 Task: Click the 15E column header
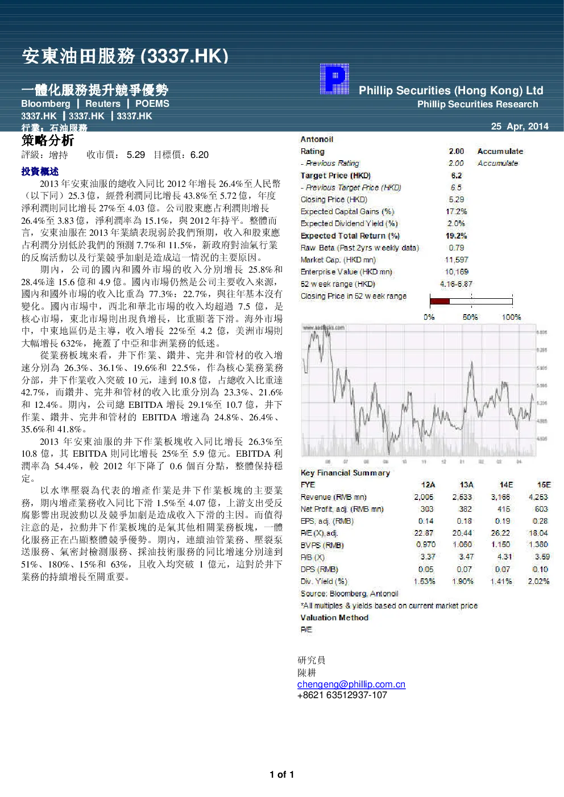544,485
